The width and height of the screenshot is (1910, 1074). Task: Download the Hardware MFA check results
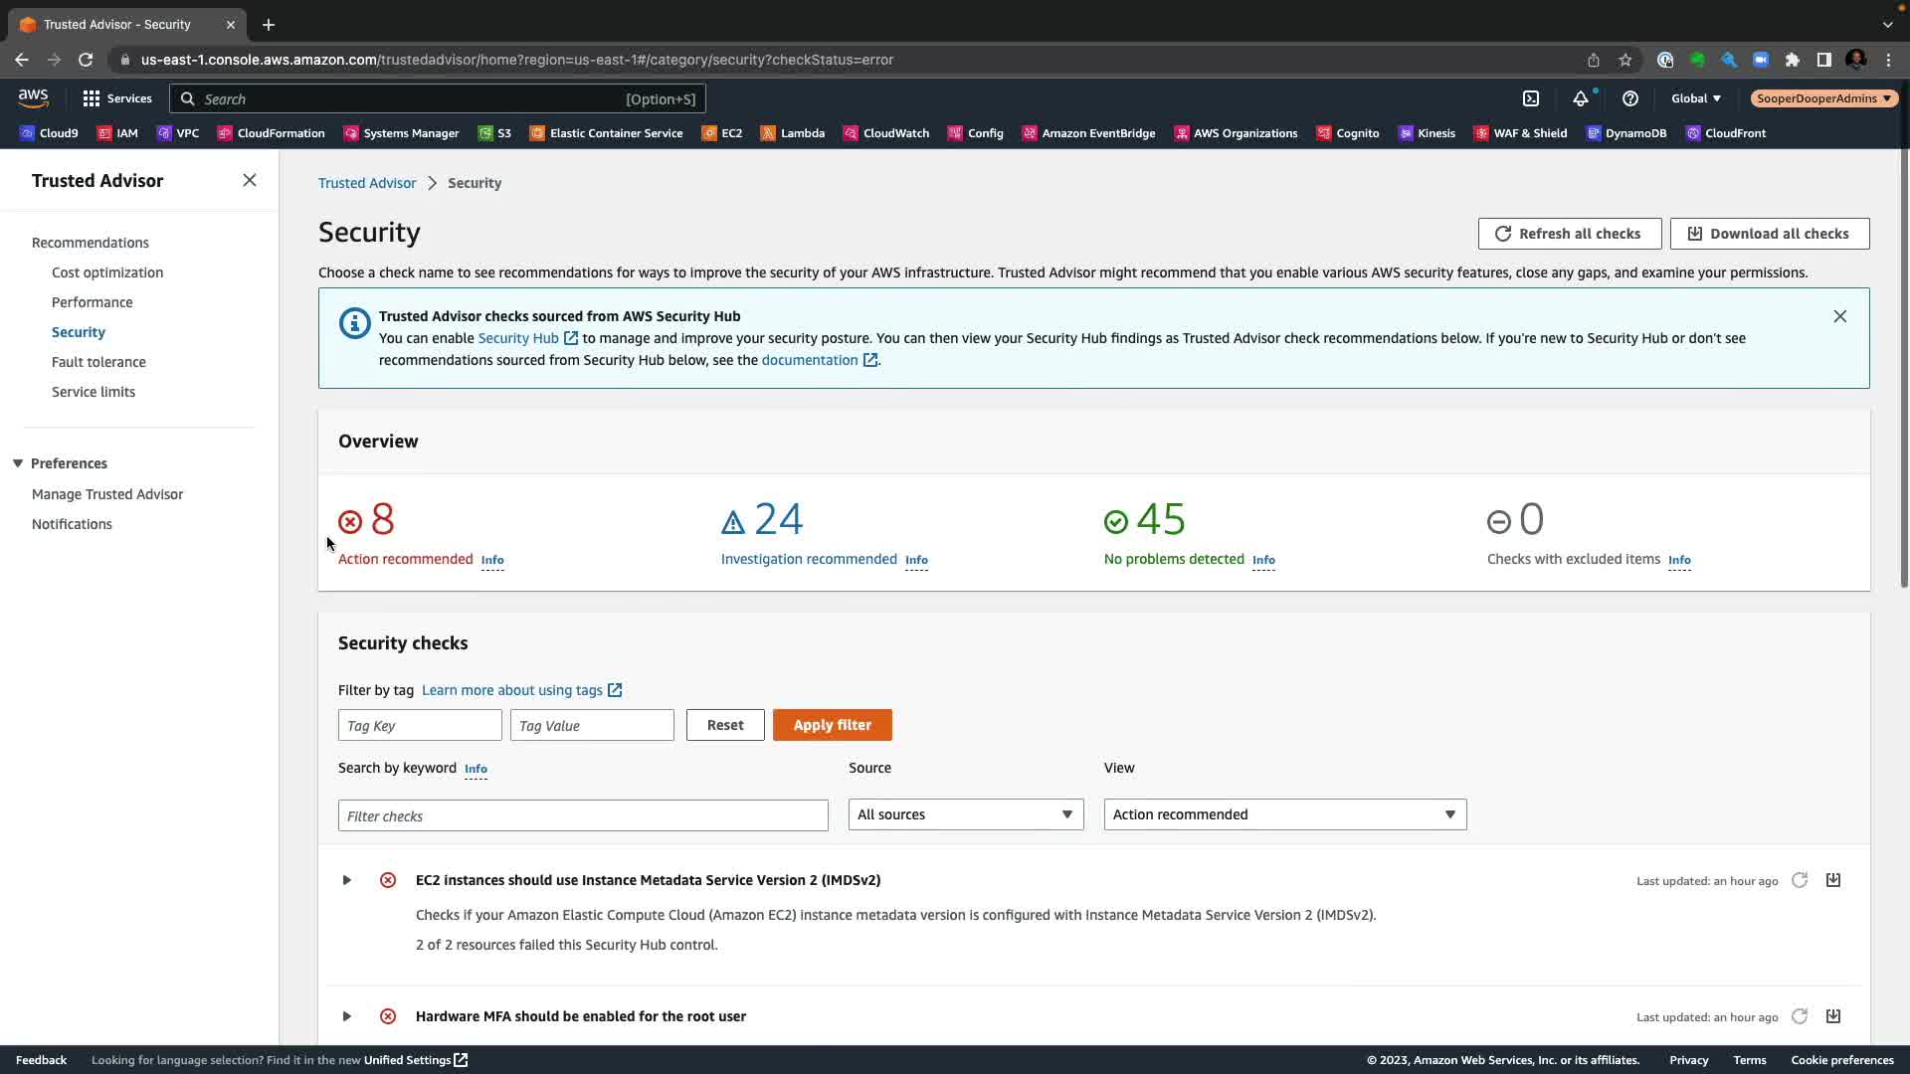[1833, 1015]
